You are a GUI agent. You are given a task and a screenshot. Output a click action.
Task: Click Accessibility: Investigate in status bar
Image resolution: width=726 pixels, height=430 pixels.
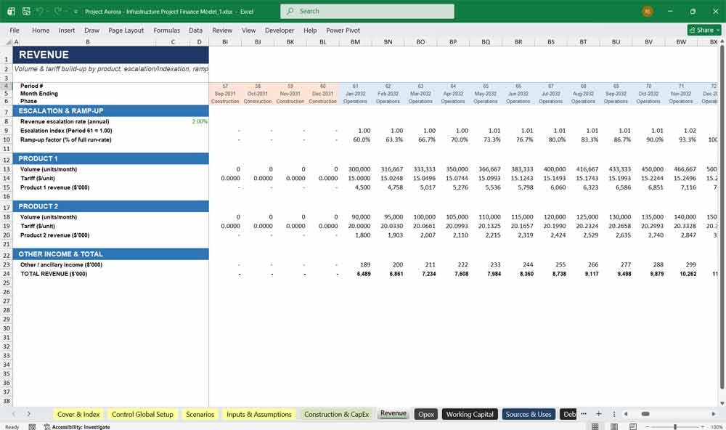[77, 427]
